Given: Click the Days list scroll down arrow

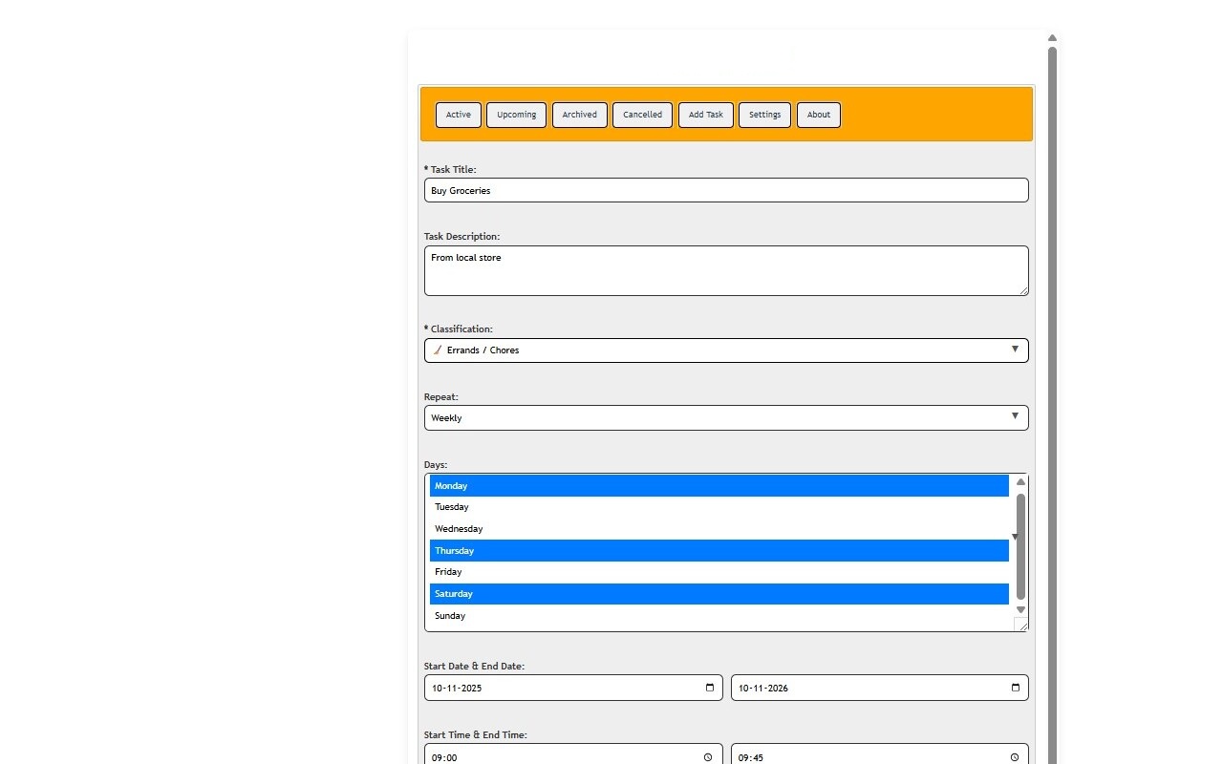Looking at the screenshot, I should 1020,609.
